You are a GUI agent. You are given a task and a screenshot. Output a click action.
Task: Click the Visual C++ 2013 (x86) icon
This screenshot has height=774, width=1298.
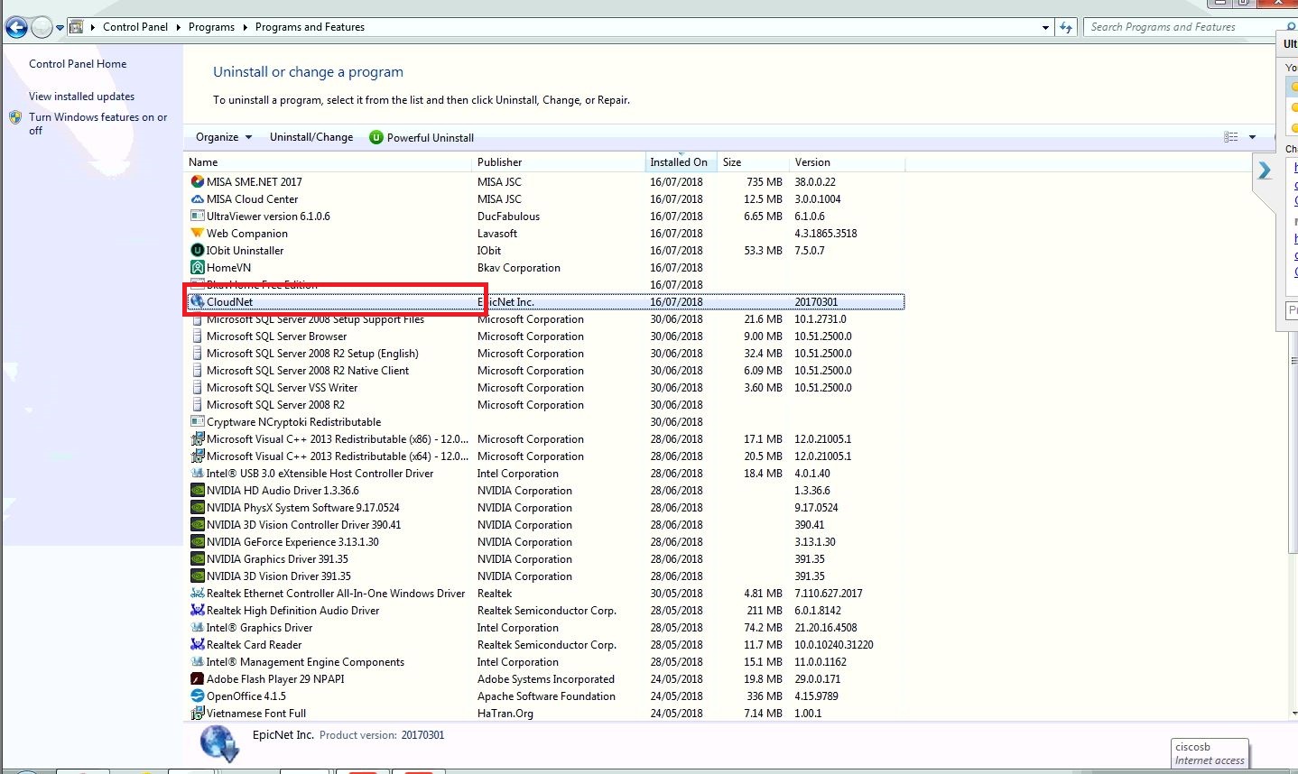198,438
